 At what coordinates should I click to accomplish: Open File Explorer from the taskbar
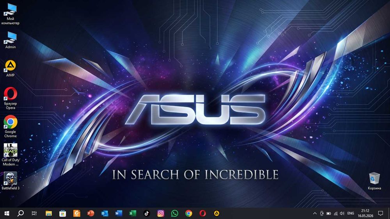click(x=49, y=213)
